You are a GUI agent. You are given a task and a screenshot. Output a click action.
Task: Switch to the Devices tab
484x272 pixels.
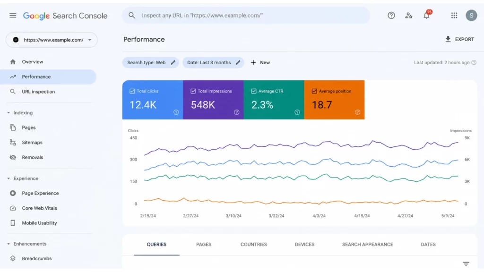click(x=305, y=245)
